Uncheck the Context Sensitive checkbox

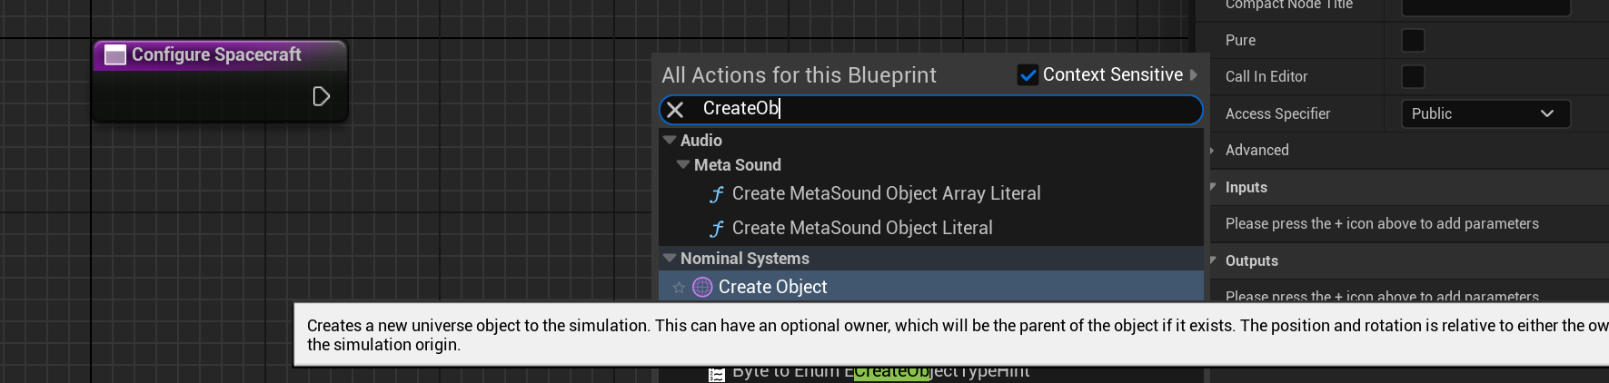(1028, 75)
